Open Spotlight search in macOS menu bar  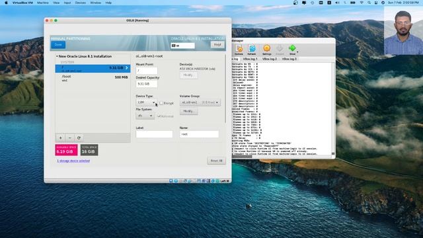(x=369, y=3)
